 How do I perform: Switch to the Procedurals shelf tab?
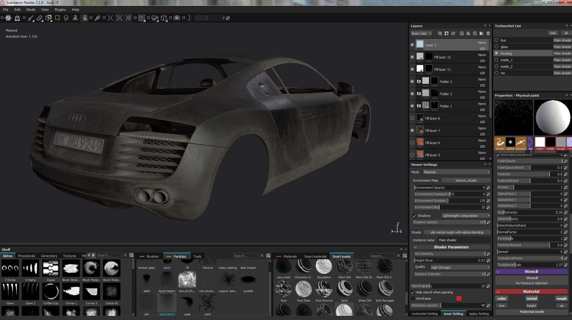tap(27, 256)
